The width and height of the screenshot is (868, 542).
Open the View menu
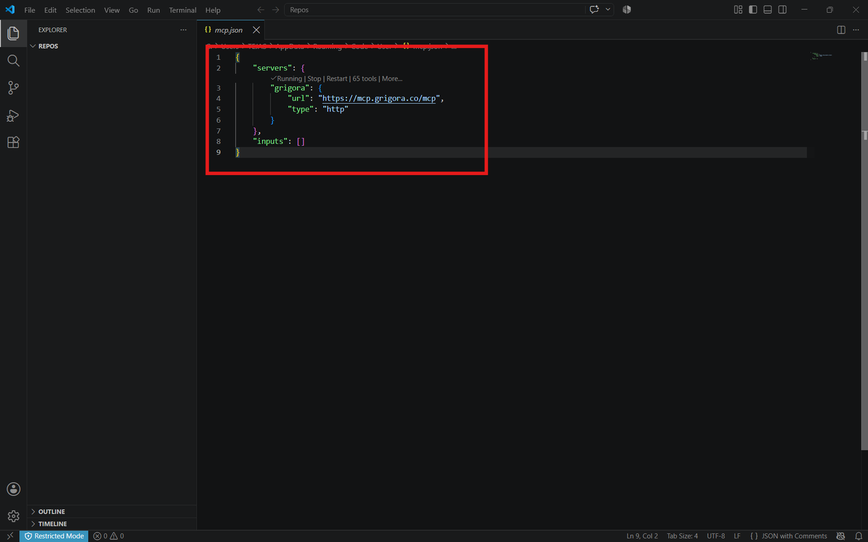coord(112,10)
